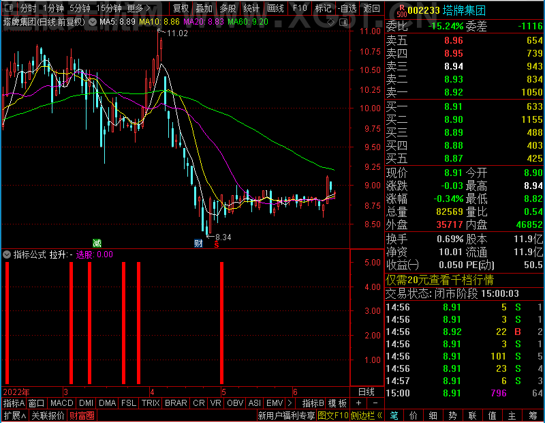The width and height of the screenshot is (545, 423).
Task: Select the 指标B tab
Action: (313, 403)
